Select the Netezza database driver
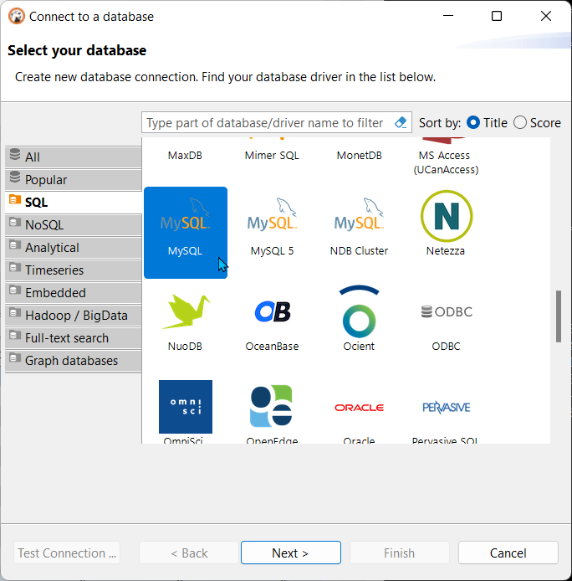 tap(446, 224)
